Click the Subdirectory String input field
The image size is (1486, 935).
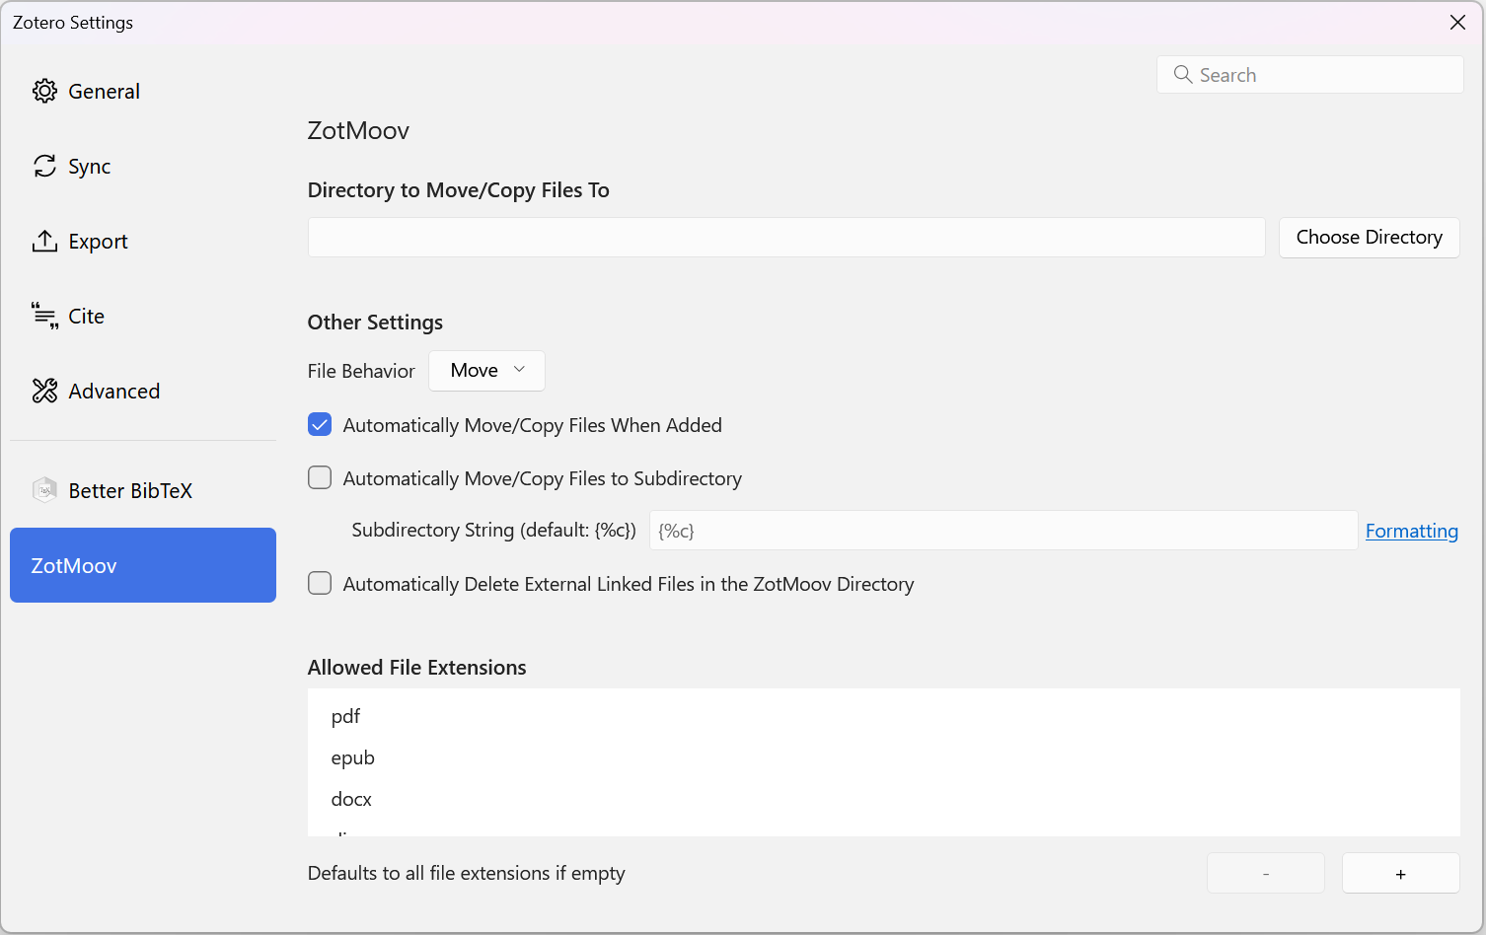[1003, 531]
